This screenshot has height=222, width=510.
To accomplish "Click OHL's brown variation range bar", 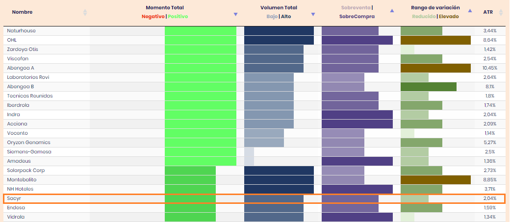I will [x=435, y=40].
